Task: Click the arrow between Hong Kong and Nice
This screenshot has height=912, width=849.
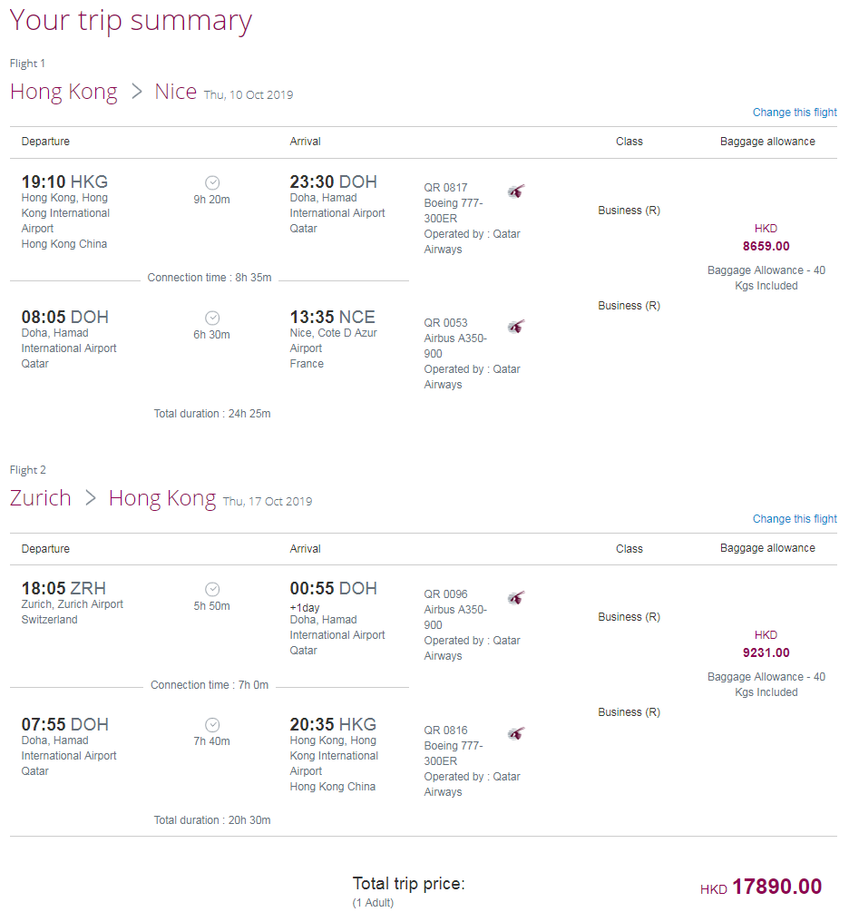Action: (137, 92)
